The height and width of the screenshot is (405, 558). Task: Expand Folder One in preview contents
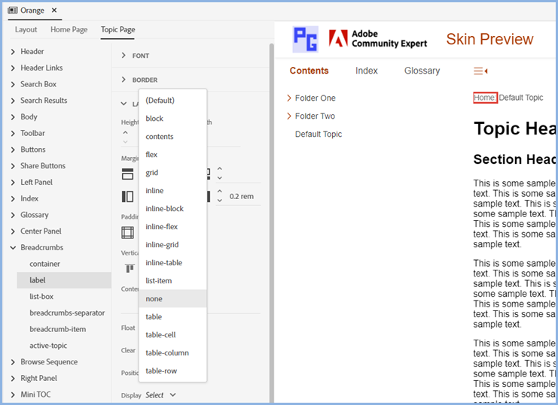coord(288,98)
